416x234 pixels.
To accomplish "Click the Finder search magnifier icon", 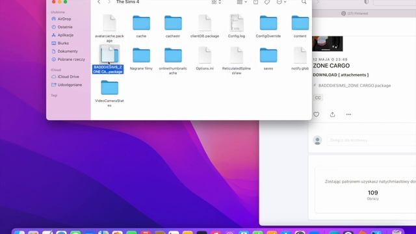I will click(x=304, y=2).
